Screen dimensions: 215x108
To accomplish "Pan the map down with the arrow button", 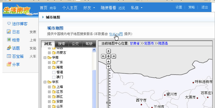I will point(108,61).
